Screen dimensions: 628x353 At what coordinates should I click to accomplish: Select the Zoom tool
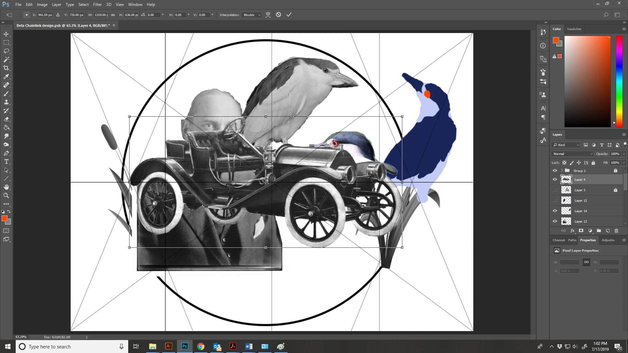pos(6,195)
